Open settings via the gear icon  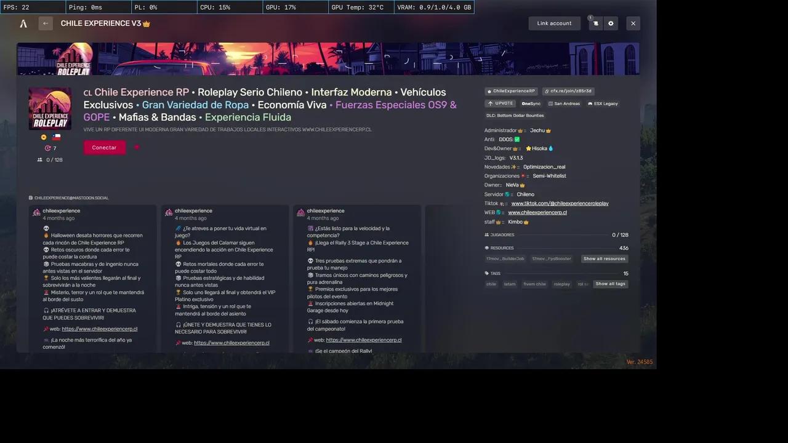(x=611, y=23)
